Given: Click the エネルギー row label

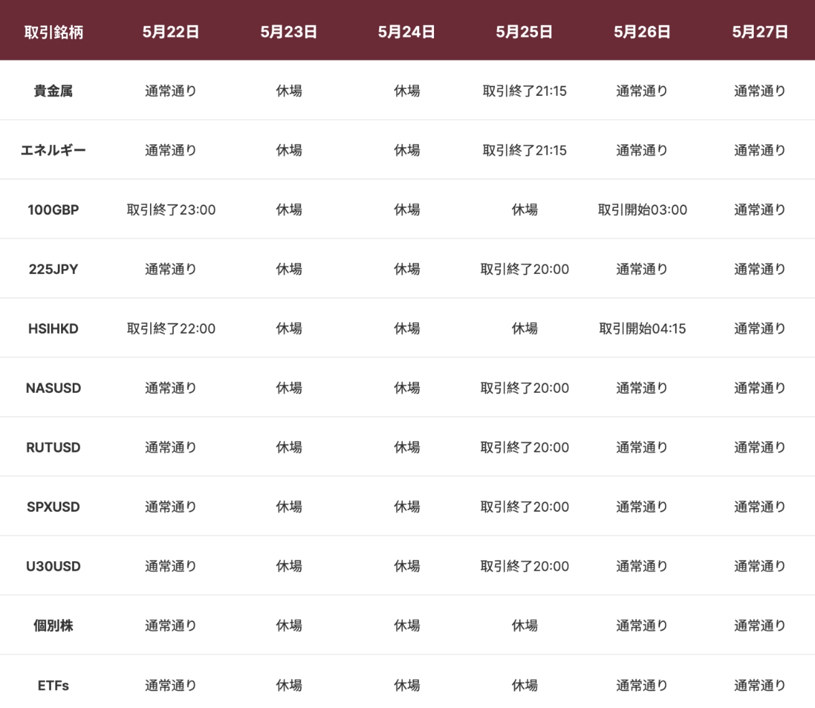Looking at the screenshot, I should click(x=54, y=150).
